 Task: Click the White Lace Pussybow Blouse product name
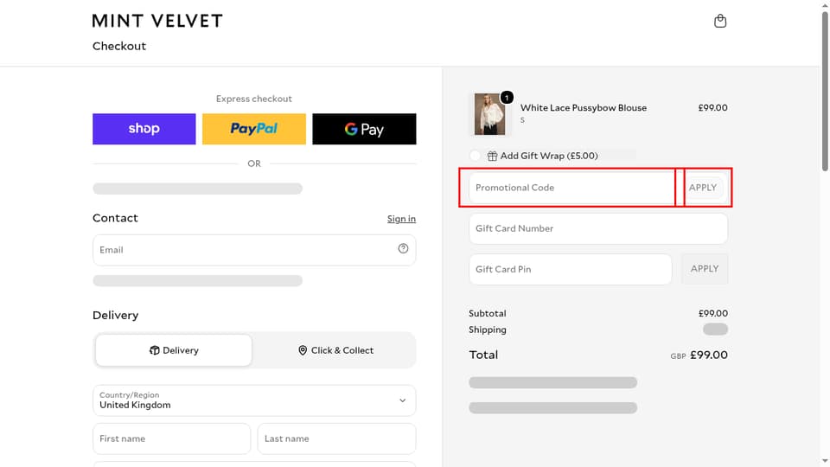(x=584, y=107)
